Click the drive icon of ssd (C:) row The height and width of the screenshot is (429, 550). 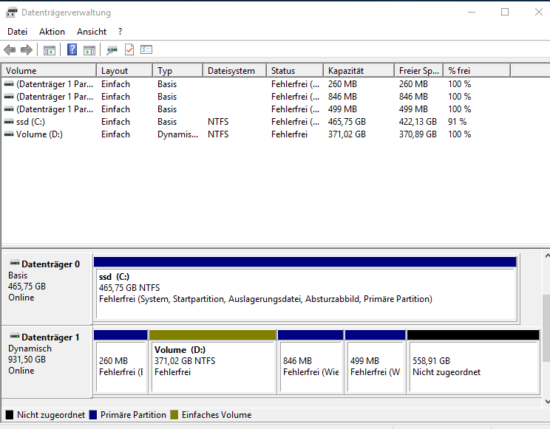9,122
